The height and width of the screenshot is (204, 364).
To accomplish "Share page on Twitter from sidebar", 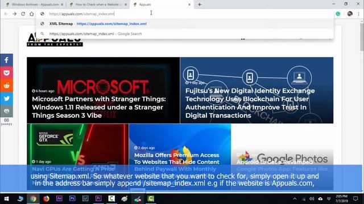I will [6, 98].
